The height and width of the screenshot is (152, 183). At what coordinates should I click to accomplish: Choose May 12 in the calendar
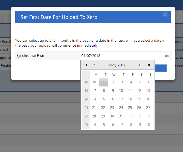coord(140,91)
